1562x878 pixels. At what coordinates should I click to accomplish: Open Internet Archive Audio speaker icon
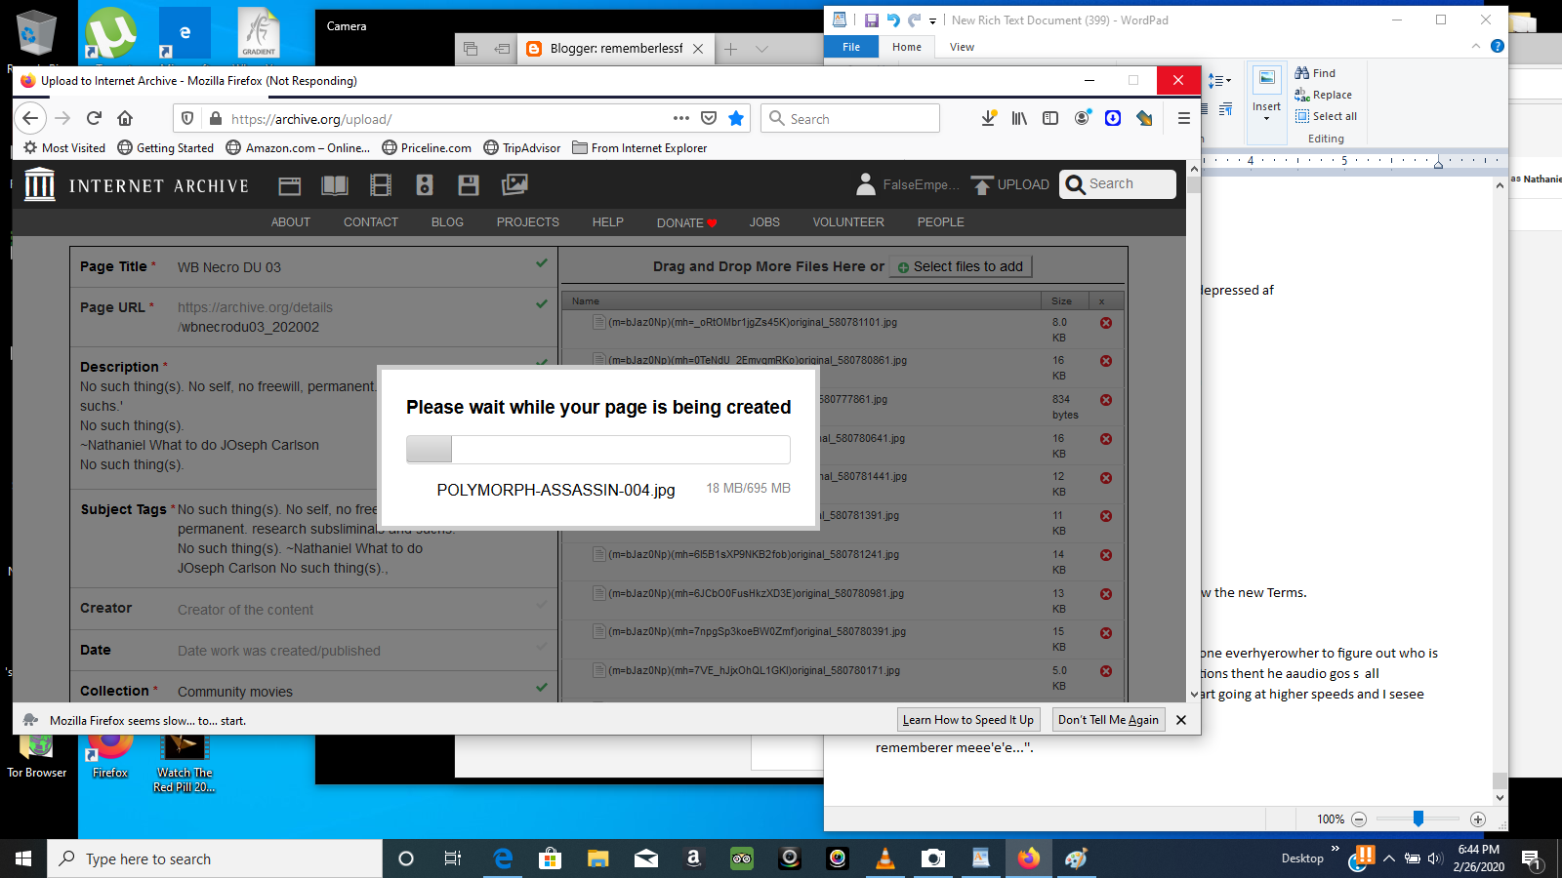click(x=425, y=185)
